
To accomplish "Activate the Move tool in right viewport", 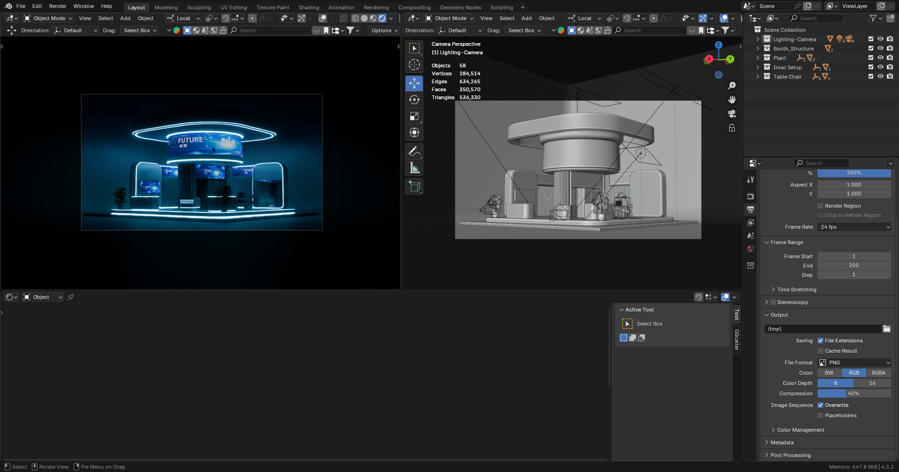I will (414, 83).
